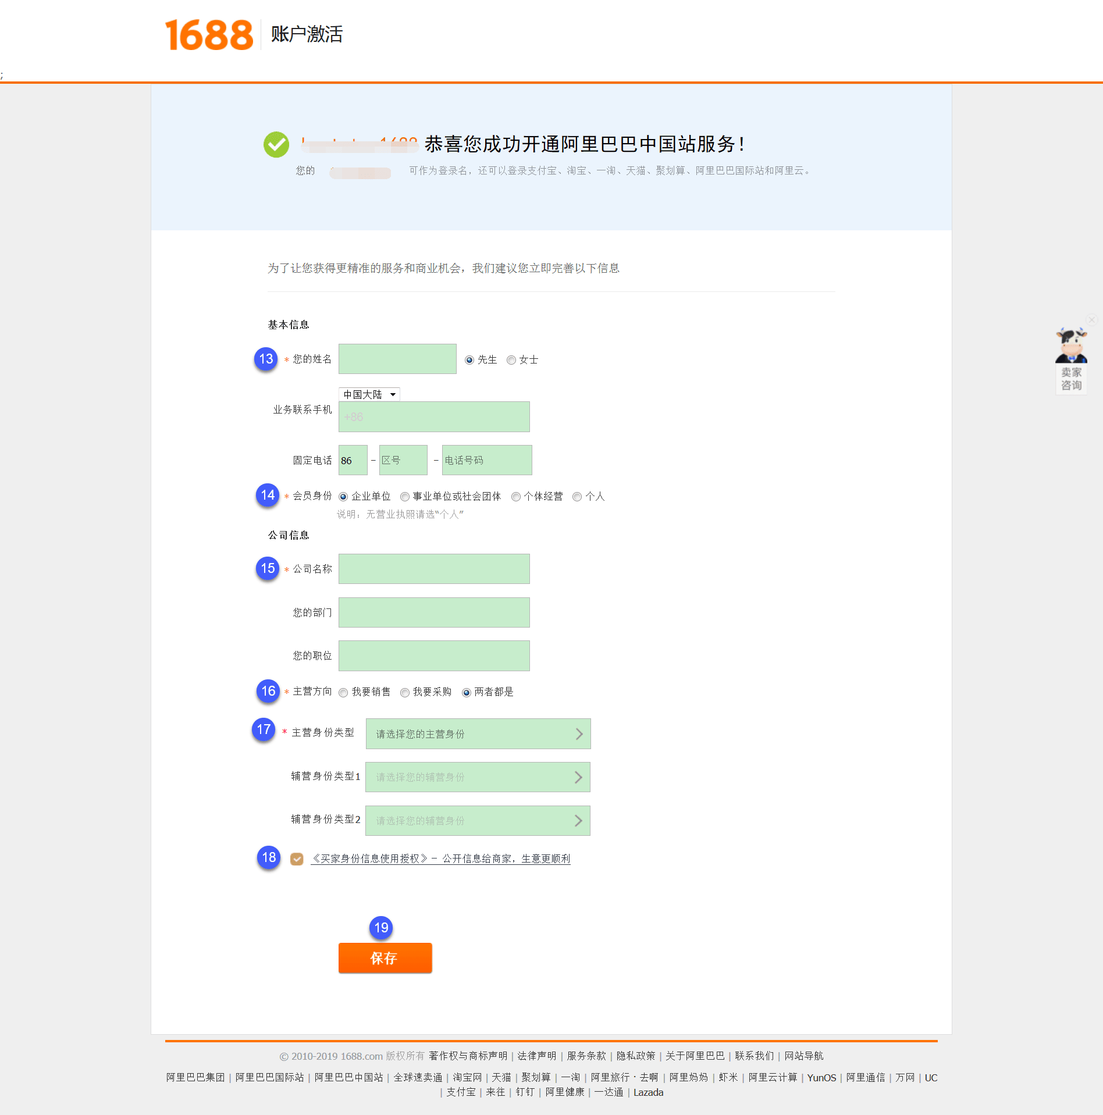Expand the 辅营身份类型2 selector
This screenshot has width=1103, height=1115.
point(477,820)
